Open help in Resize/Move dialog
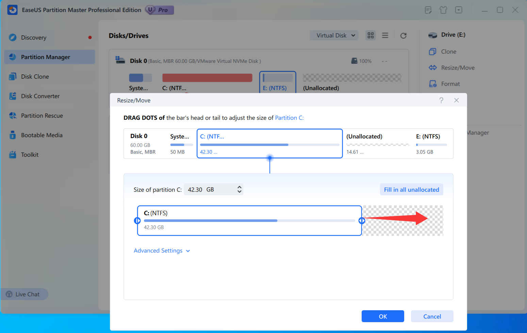The image size is (527, 333). point(441,100)
